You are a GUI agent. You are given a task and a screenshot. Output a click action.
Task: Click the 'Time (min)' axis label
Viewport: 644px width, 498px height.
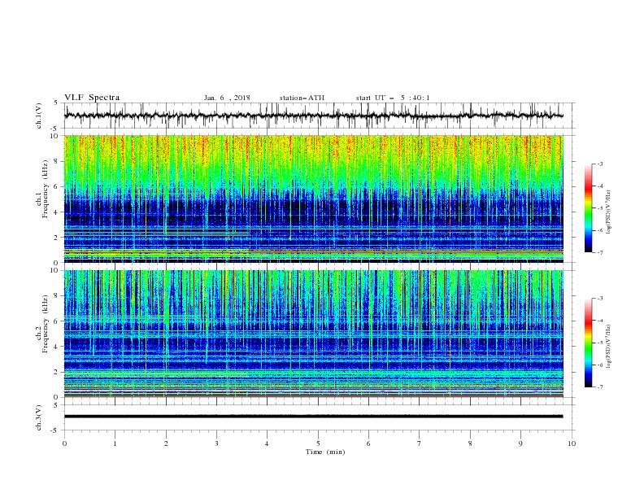coord(325,452)
